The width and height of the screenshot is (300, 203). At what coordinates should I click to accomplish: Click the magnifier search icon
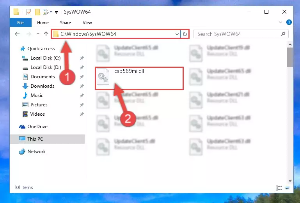pyautogui.click(x=283, y=34)
